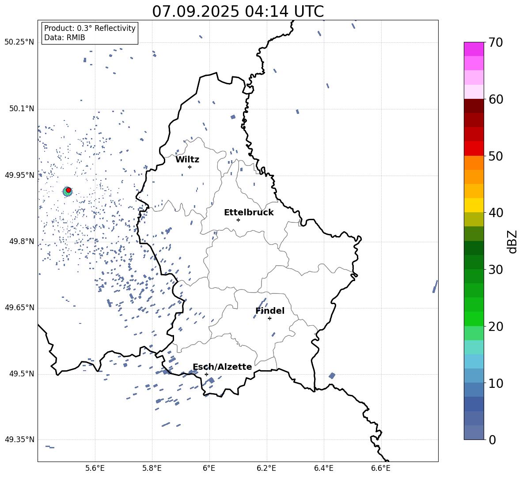Click the colorbar tick label 70

pyautogui.click(x=496, y=42)
